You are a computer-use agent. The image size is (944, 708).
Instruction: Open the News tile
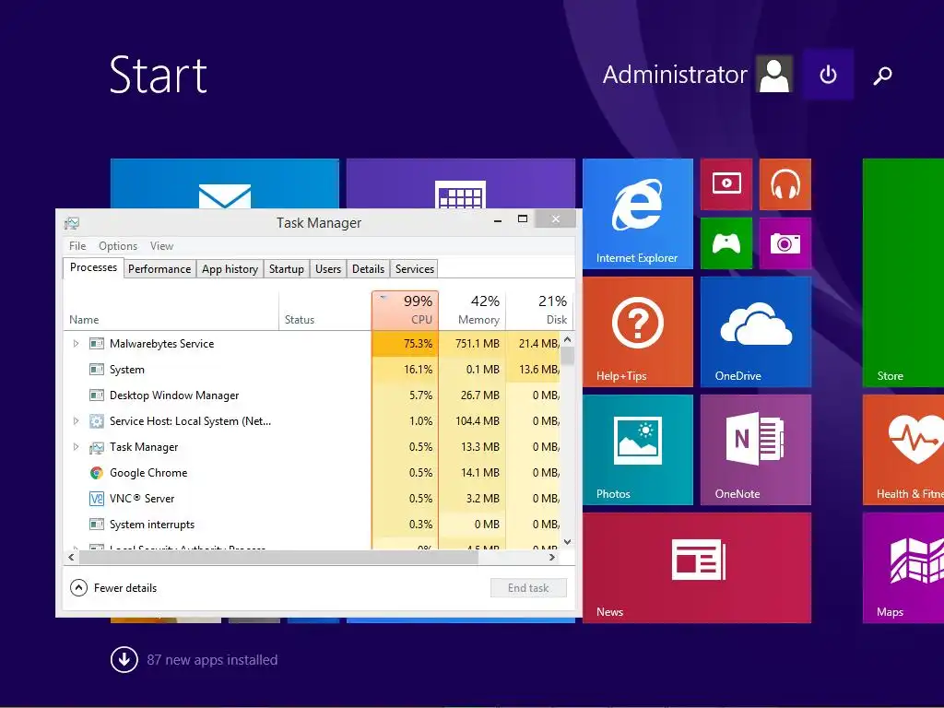click(x=697, y=568)
